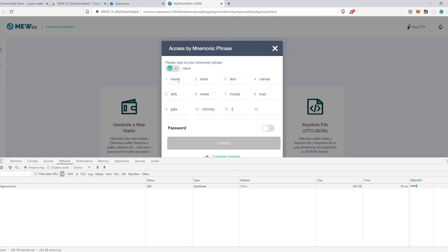448x252 pixels.
Task: Open the Security tab
Action: coord(140,161)
